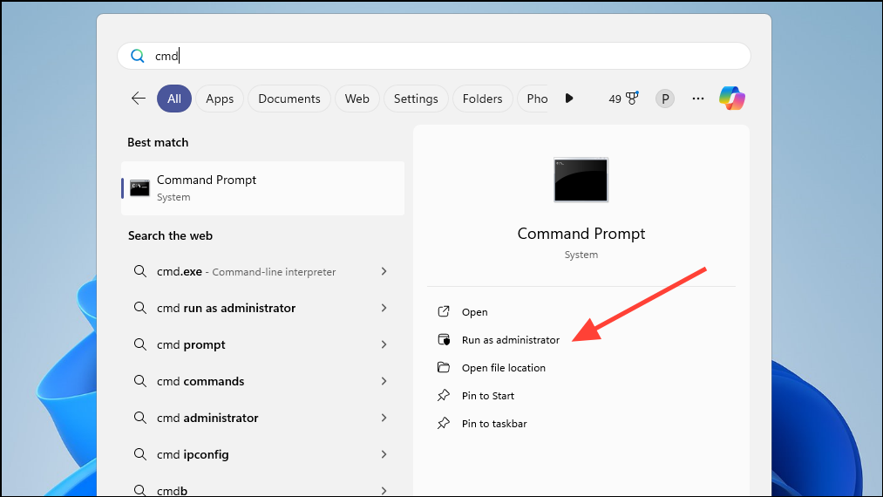Image resolution: width=883 pixels, height=497 pixels.
Task: Select the 'cmd prompt' web suggestion
Action: (262, 344)
